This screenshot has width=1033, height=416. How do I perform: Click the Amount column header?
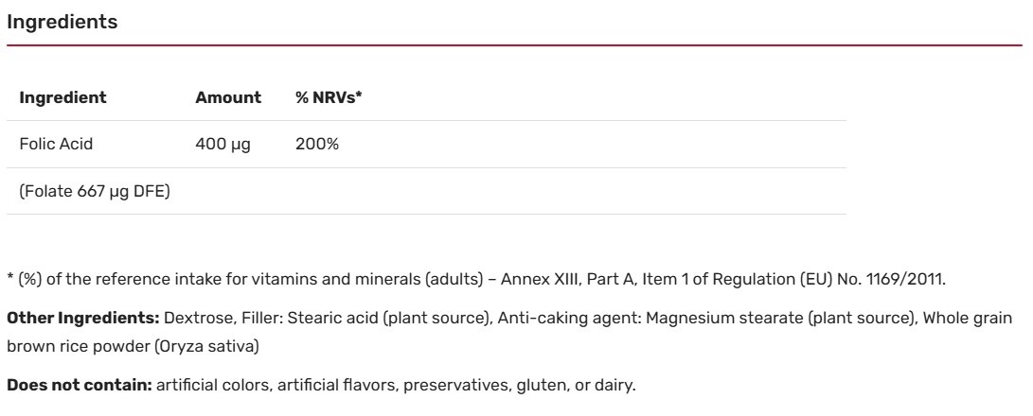pyautogui.click(x=228, y=96)
